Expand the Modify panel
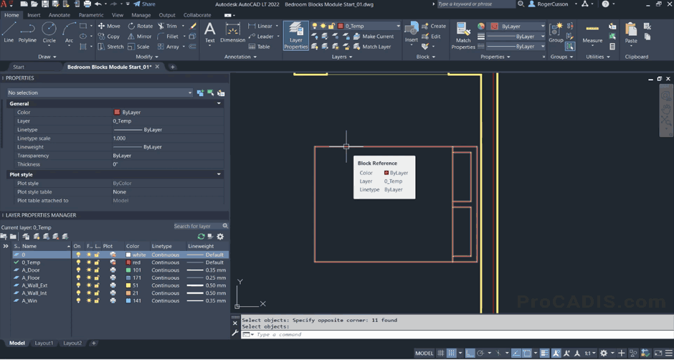The height and width of the screenshot is (360, 674). point(146,57)
